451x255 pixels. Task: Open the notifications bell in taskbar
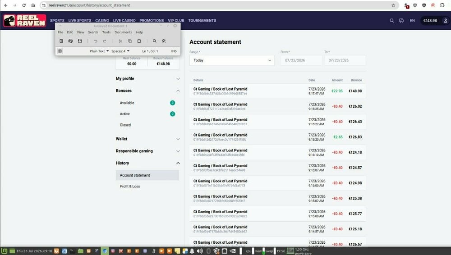192,251
